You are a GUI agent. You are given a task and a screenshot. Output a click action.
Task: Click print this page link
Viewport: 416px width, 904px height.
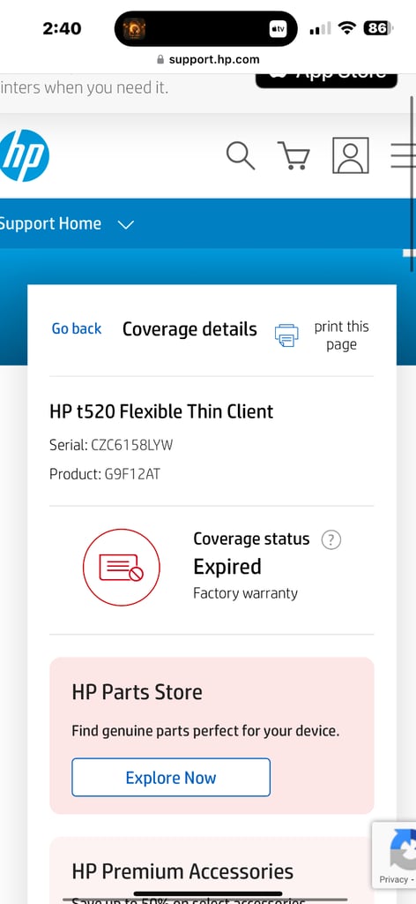click(341, 335)
